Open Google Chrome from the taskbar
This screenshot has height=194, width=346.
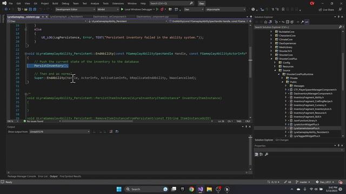(191, 189)
